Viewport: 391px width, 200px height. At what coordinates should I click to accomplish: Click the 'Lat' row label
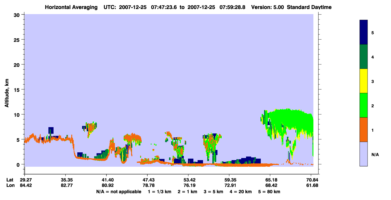pyautogui.click(x=10, y=180)
